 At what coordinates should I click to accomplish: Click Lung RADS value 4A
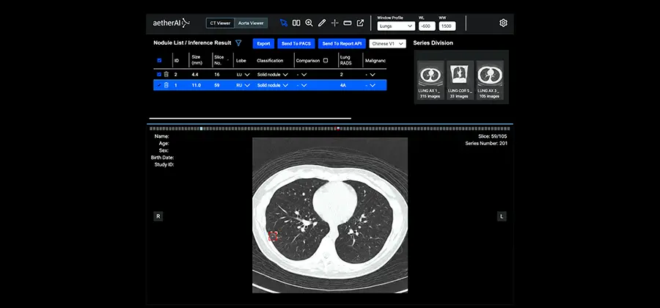(x=342, y=85)
